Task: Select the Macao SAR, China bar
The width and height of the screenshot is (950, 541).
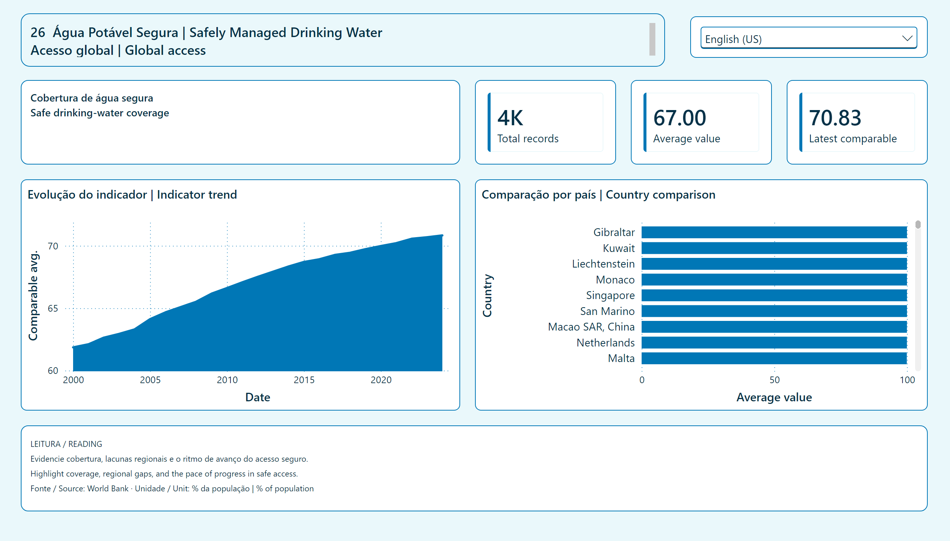Action: (x=774, y=326)
